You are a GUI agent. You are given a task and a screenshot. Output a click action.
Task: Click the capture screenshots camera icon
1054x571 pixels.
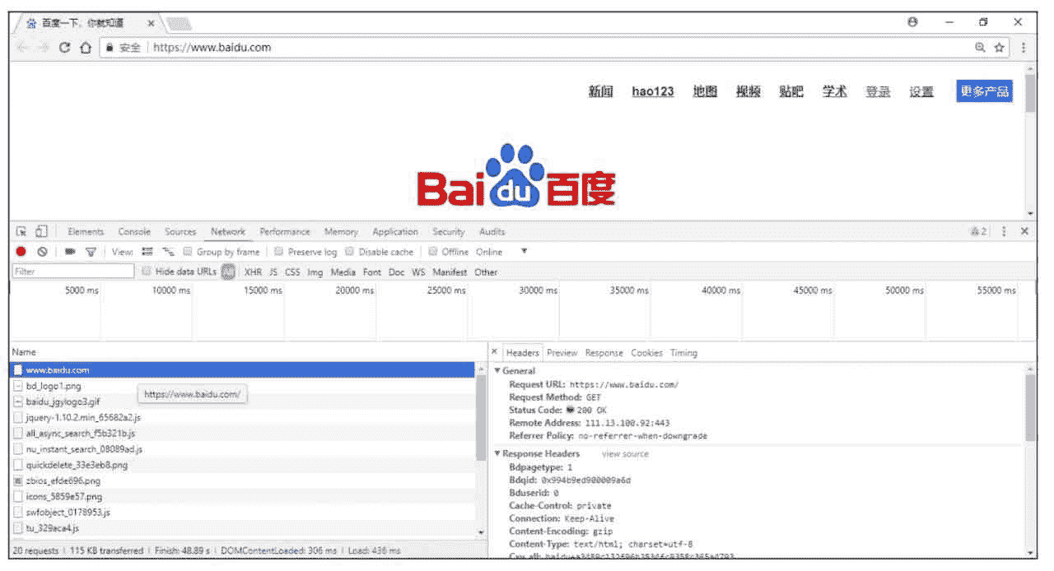pos(71,252)
